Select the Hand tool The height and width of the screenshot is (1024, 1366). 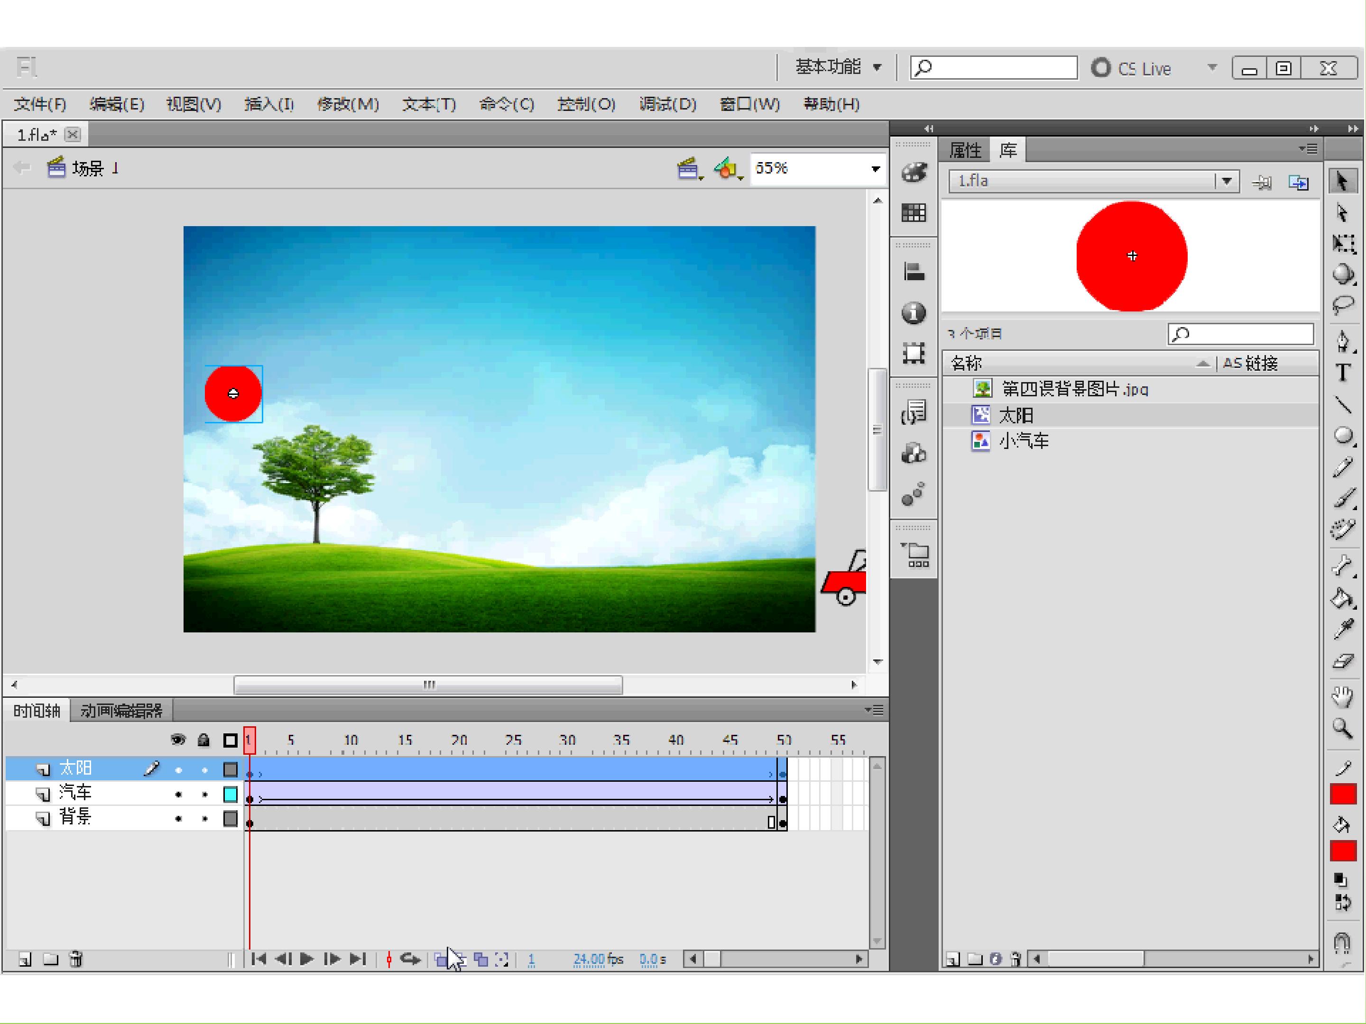pyautogui.click(x=1343, y=697)
